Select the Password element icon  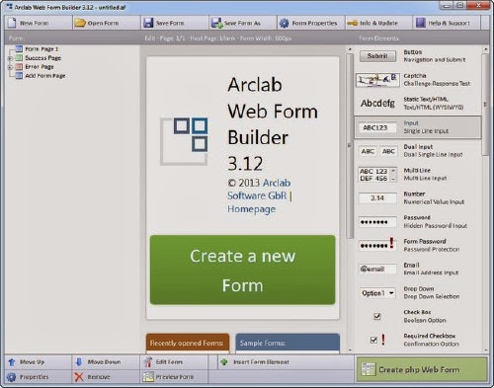click(377, 222)
